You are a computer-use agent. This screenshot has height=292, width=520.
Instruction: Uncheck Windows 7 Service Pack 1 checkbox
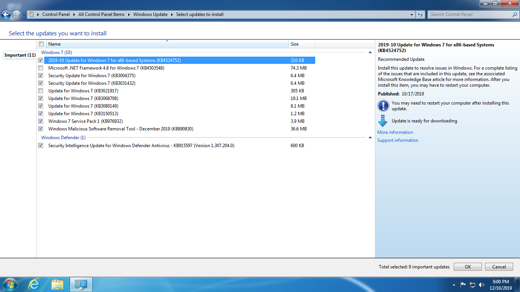pos(41,121)
